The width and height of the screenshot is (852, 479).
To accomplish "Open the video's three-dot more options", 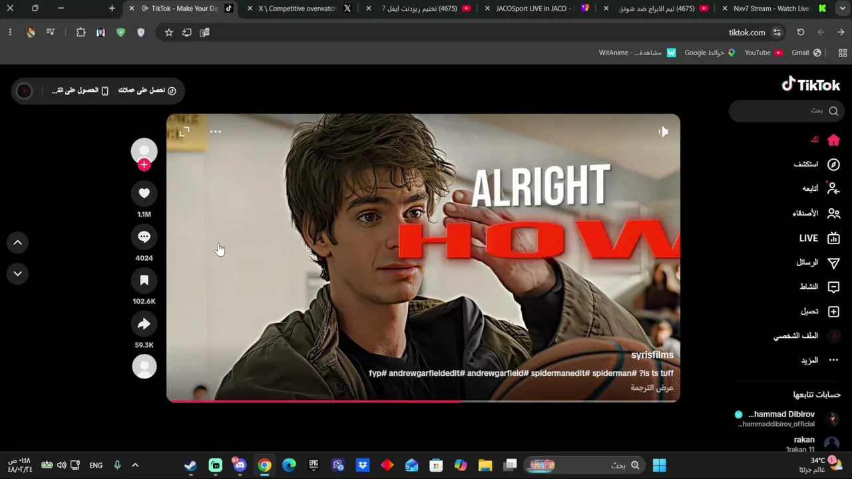I will (215, 132).
